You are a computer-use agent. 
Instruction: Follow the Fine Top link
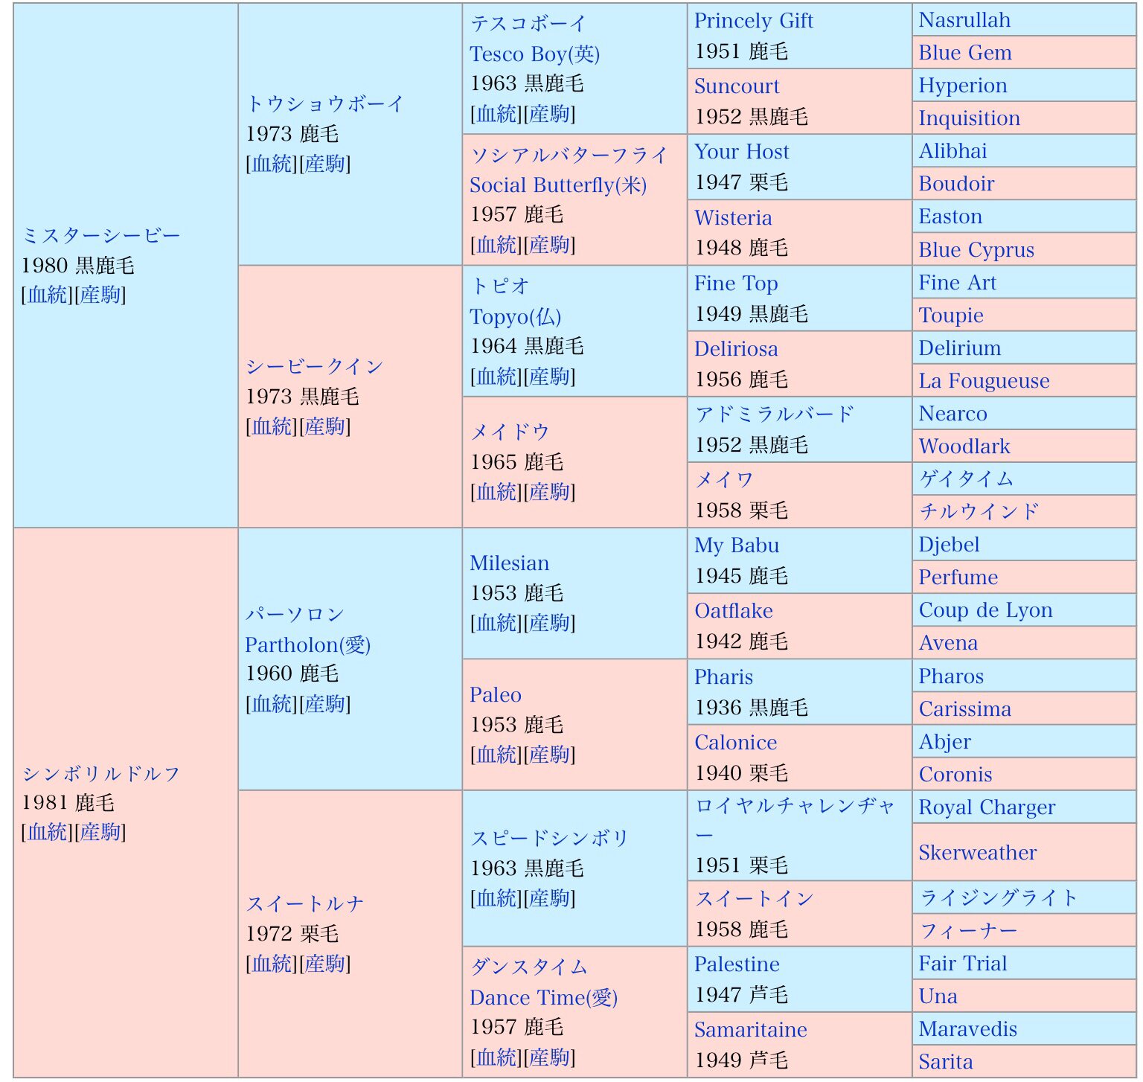[x=736, y=284]
